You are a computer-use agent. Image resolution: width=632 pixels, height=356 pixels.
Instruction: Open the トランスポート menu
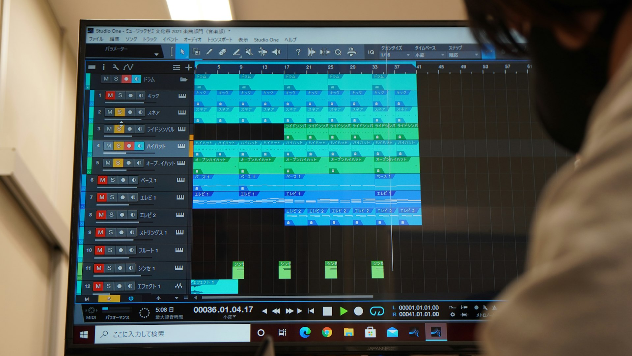pyautogui.click(x=219, y=40)
